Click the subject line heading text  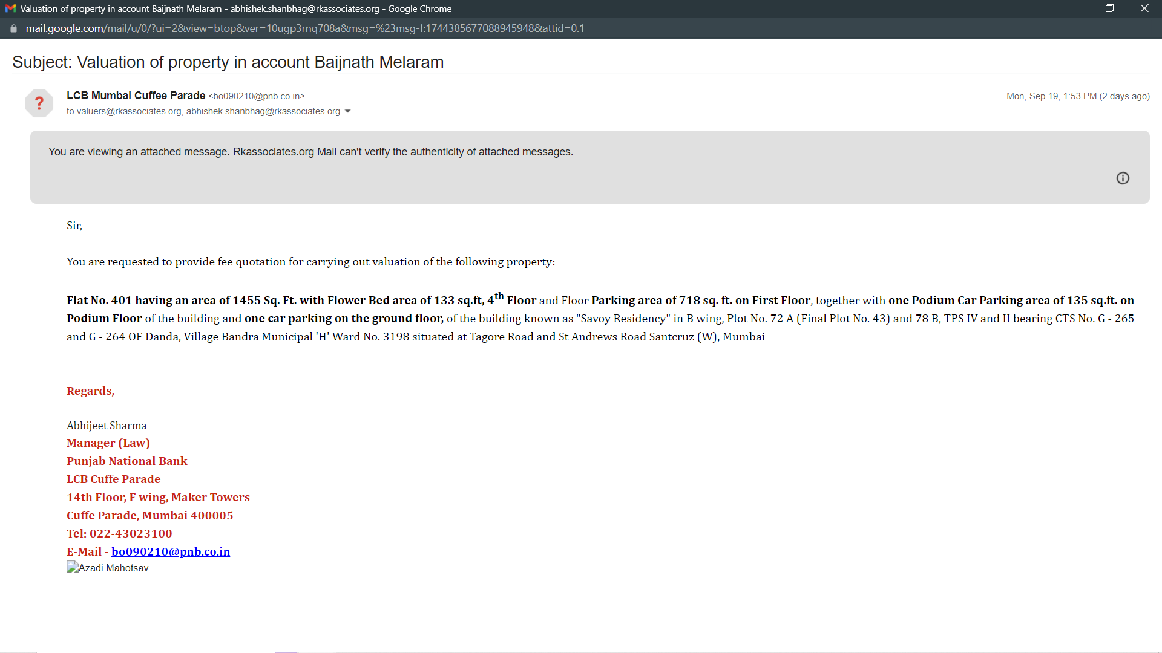click(228, 62)
